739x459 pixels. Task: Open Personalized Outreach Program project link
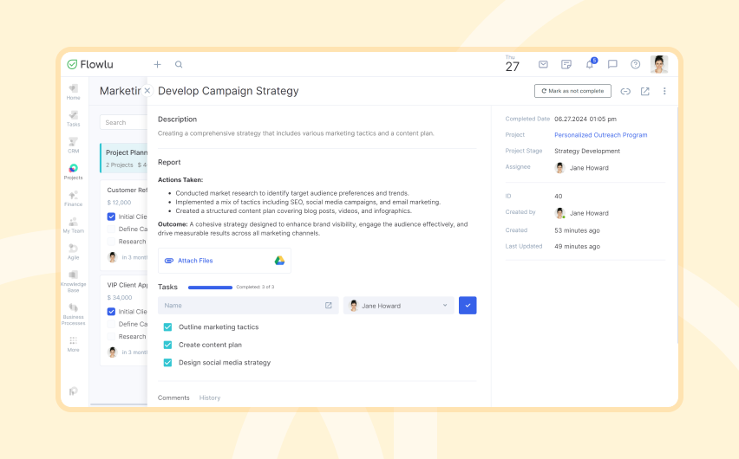click(x=600, y=135)
